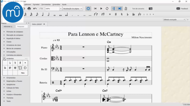Apply double flat from note toolbar
The width and height of the screenshot is (190, 106).
(134, 14)
